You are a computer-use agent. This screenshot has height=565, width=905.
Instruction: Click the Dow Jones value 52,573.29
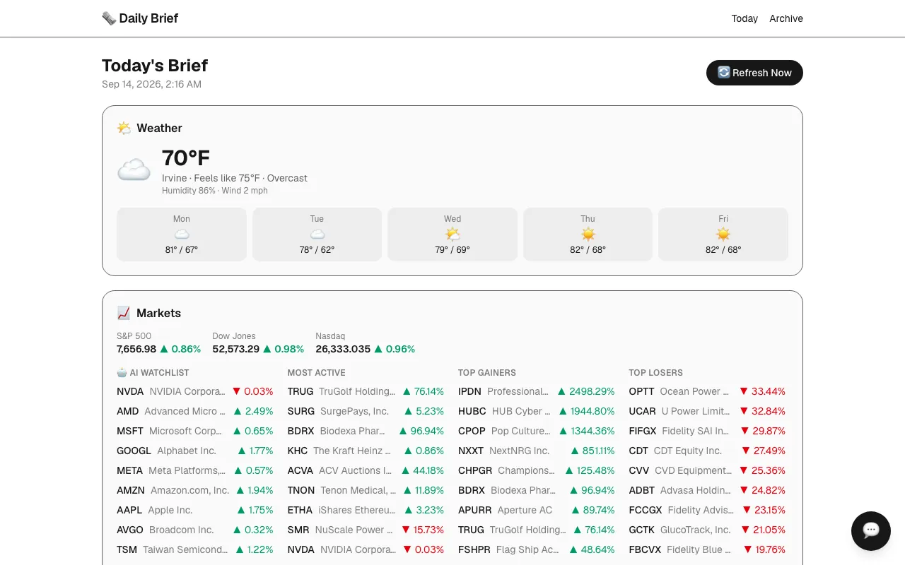236,349
